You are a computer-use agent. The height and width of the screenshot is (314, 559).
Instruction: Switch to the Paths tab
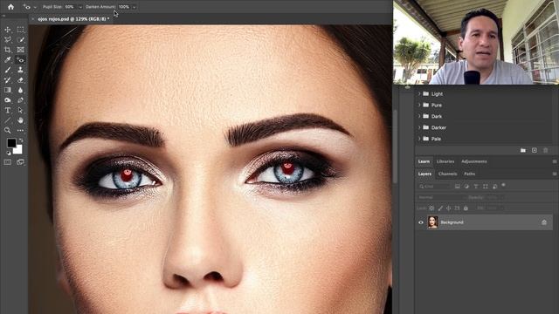[x=470, y=174]
